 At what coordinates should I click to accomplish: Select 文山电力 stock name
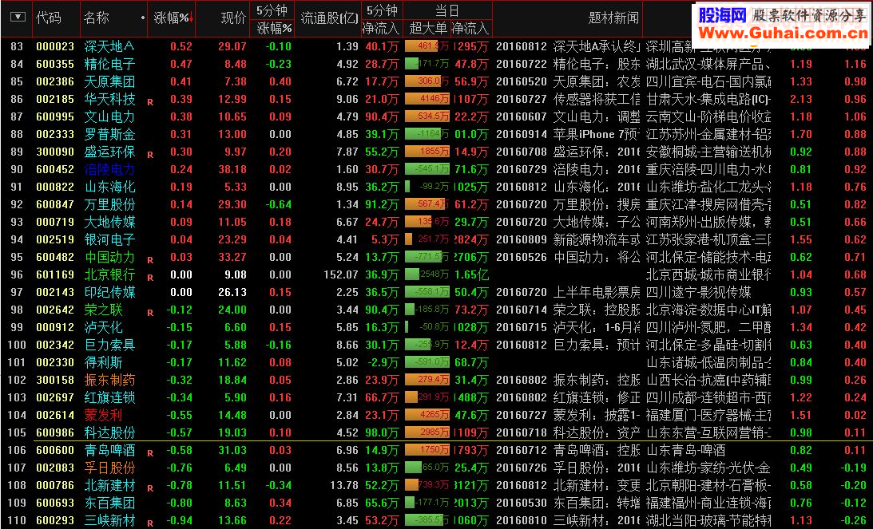[x=109, y=116]
